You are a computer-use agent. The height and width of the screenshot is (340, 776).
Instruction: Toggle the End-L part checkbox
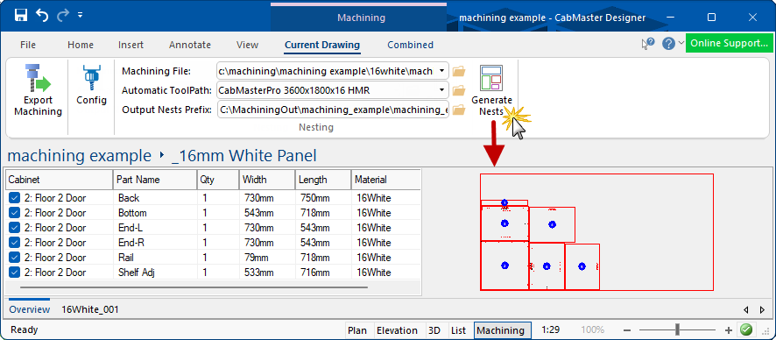pyautogui.click(x=14, y=228)
